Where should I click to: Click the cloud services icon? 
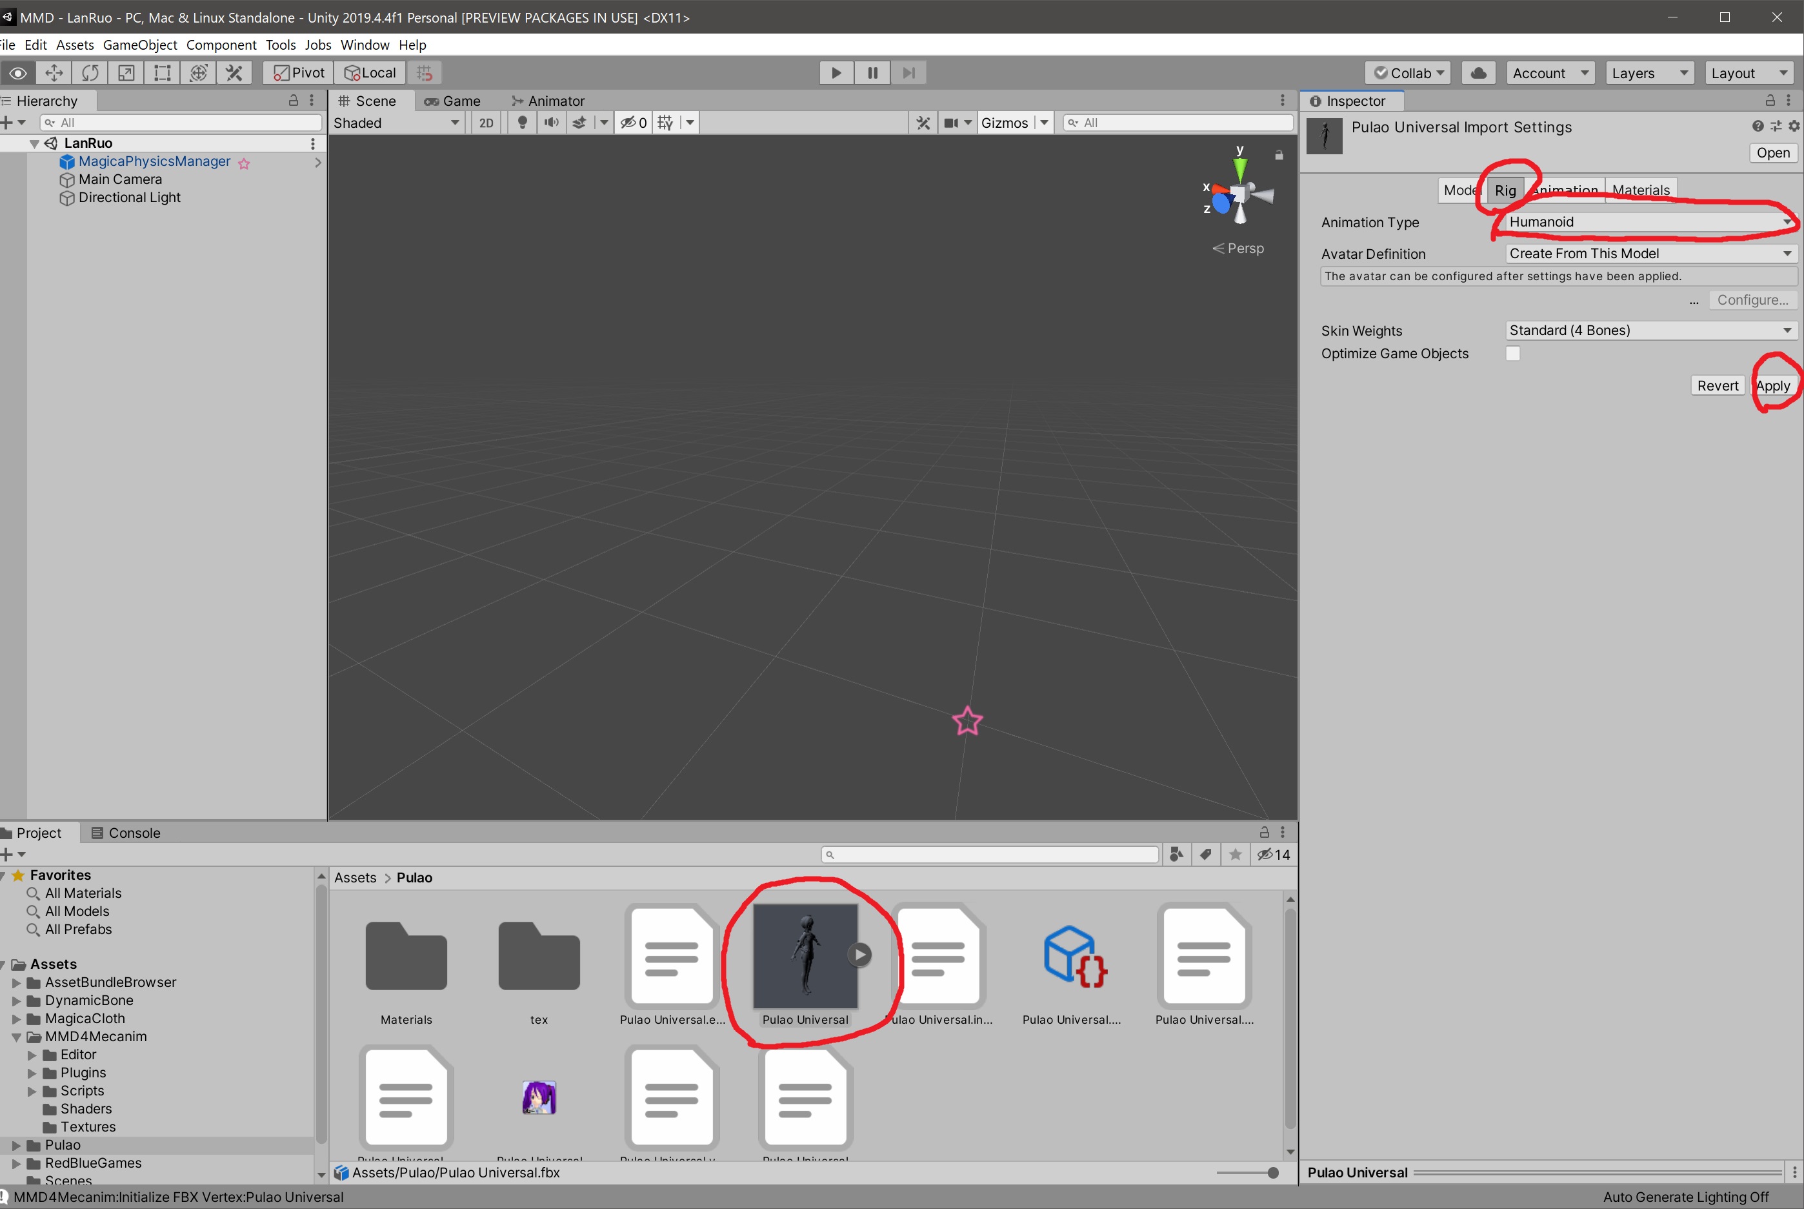(x=1478, y=72)
